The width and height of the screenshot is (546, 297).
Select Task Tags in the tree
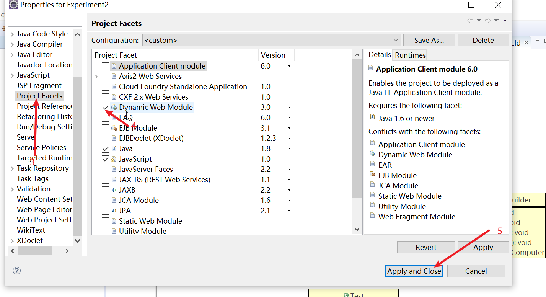[x=33, y=178]
